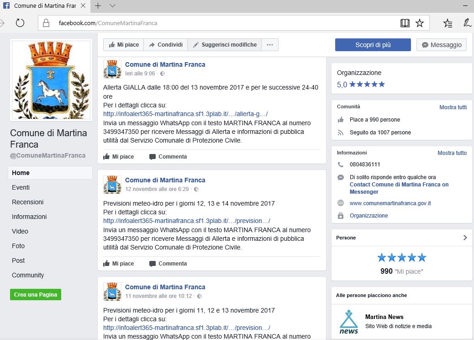Click Mi piace button in page header
This screenshot has width=474, height=340.
tap(124, 45)
